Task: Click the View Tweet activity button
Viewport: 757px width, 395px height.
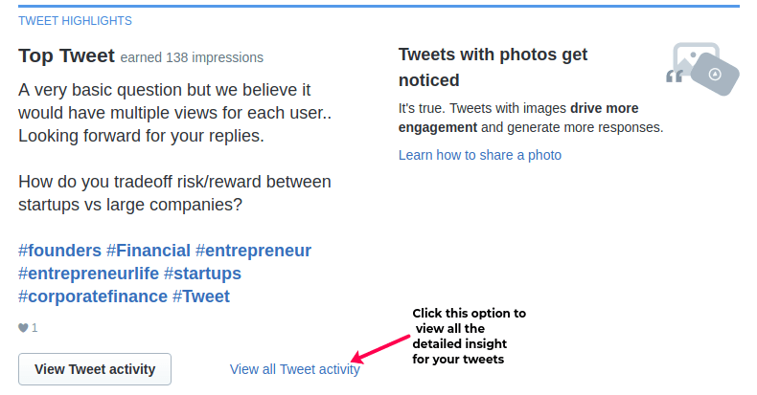Action: (95, 369)
